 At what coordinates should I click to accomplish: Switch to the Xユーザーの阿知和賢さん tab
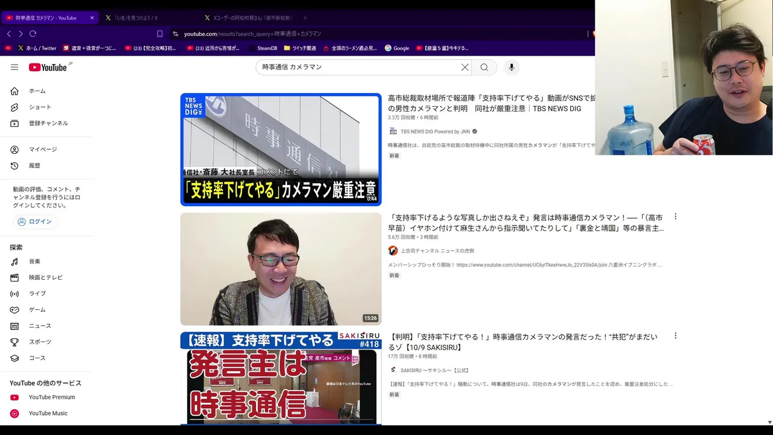click(x=248, y=18)
